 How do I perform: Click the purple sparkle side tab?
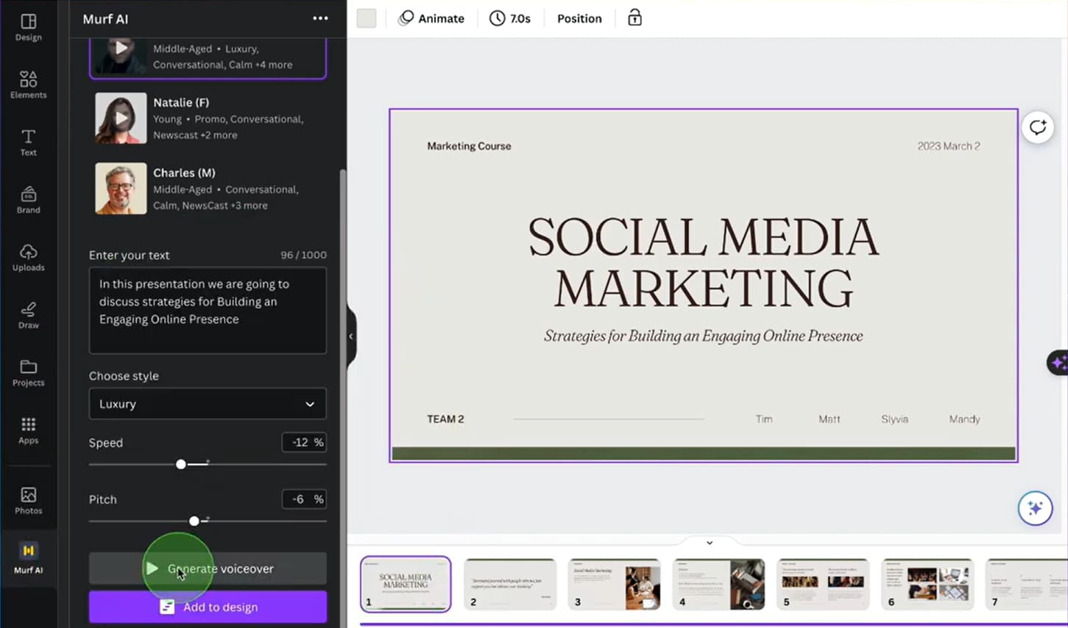pyautogui.click(x=1058, y=362)
